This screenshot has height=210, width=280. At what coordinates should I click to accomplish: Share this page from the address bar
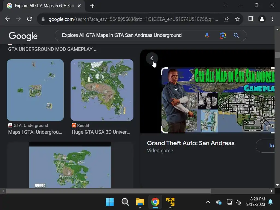click(x=226, y=19)
